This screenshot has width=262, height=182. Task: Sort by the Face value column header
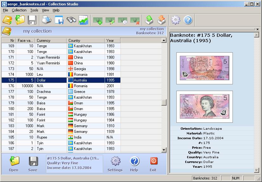click(25, 40)
